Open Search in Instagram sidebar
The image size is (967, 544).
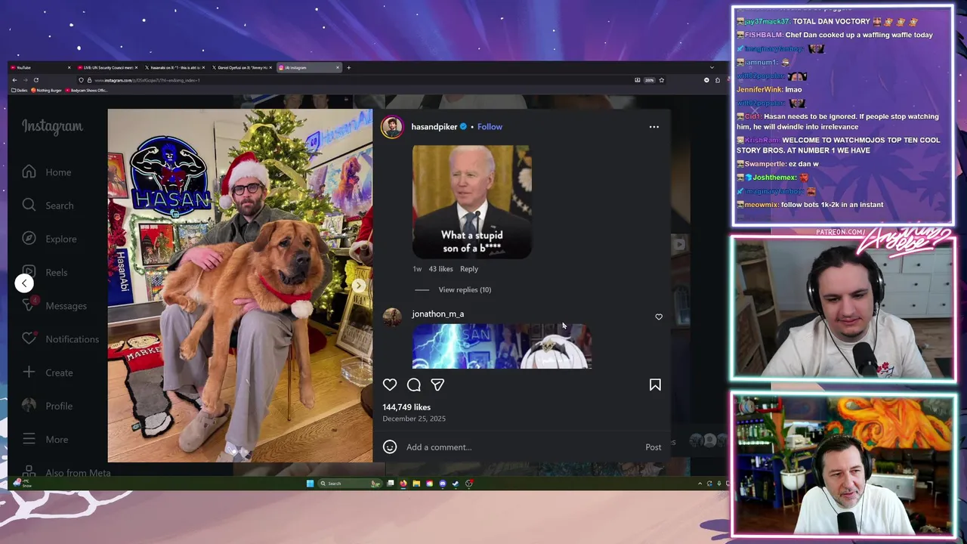[48, 206]
